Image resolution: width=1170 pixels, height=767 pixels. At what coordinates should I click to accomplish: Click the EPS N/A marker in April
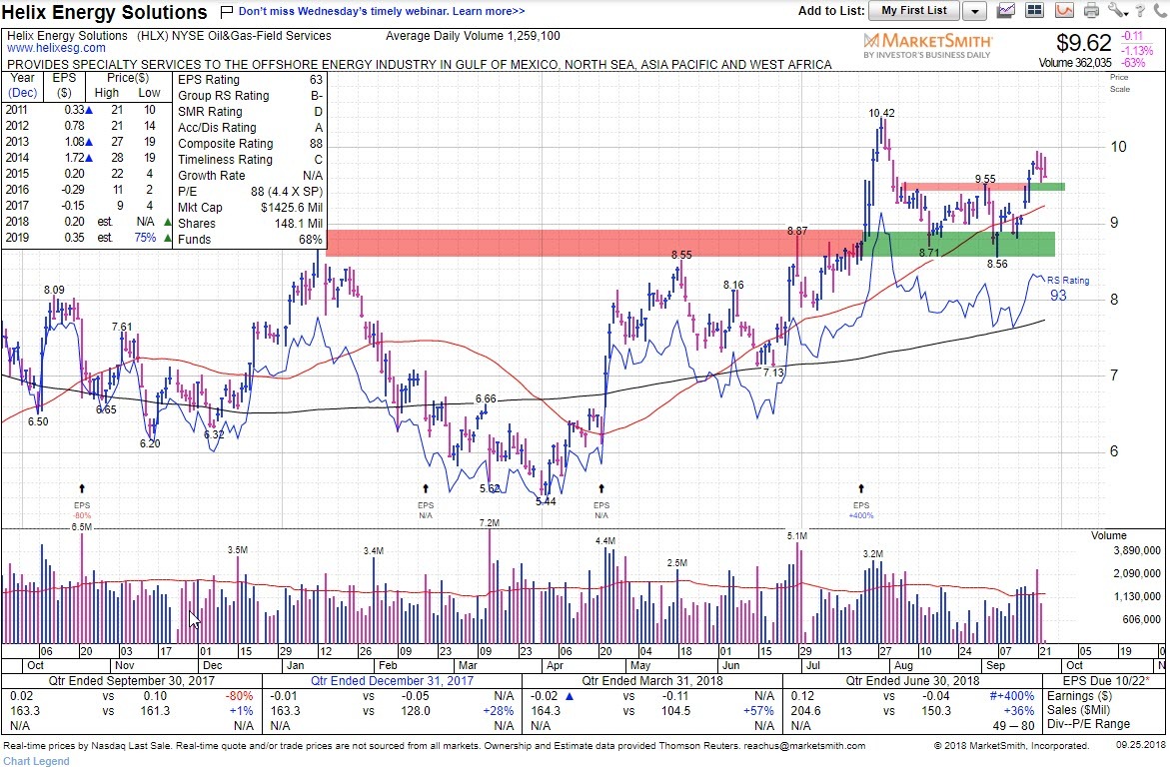(601, 501)
